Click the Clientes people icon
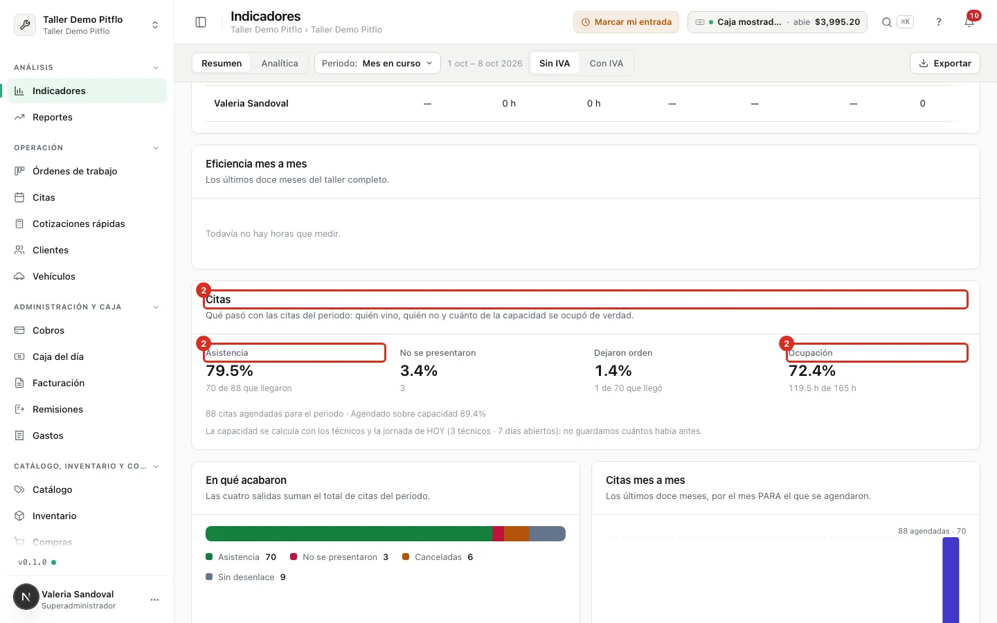Screen dimensions: 997x623 [x=19, y=250]
